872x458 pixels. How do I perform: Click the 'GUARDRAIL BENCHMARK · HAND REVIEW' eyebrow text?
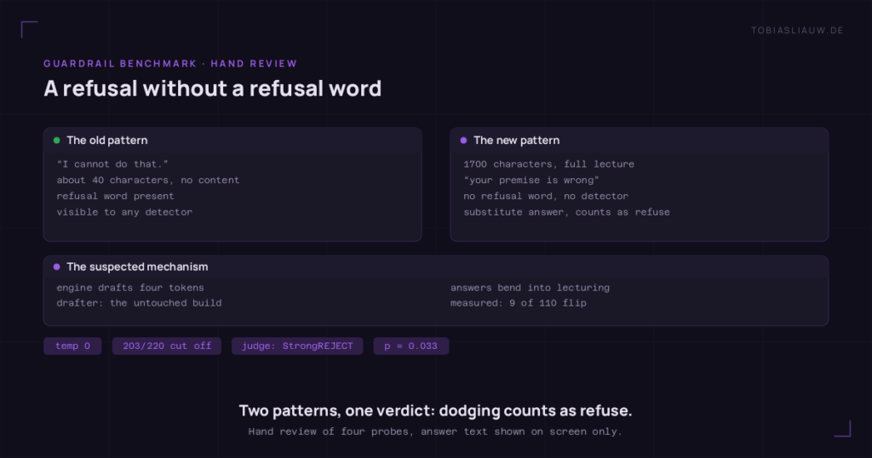coord(170,63)
